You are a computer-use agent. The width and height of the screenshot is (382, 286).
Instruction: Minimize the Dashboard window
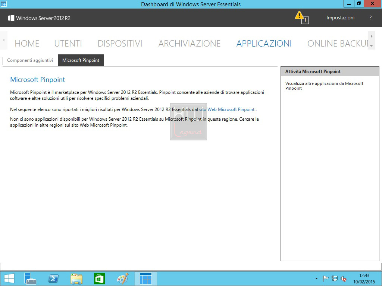[x=349, y=4]
